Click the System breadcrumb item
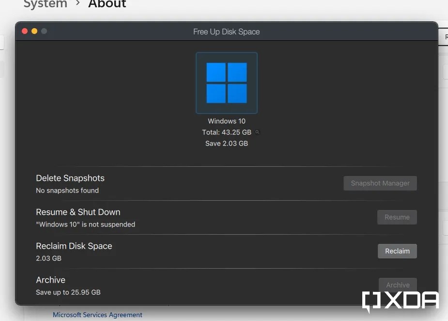The width and height of the screenshot is (448, 321). 45,4
